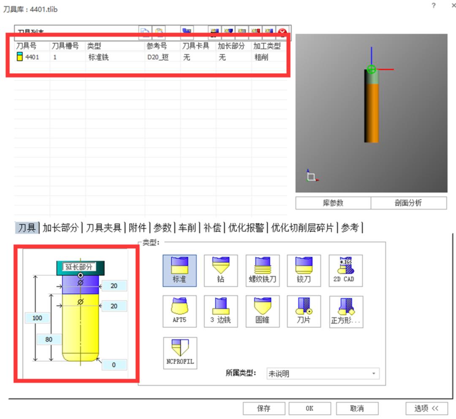
Task: Edit the total length field showing 100
Action: (37, 318)
